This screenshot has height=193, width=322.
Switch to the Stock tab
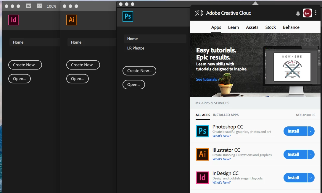pyautogui.click(x=271, y=27)
